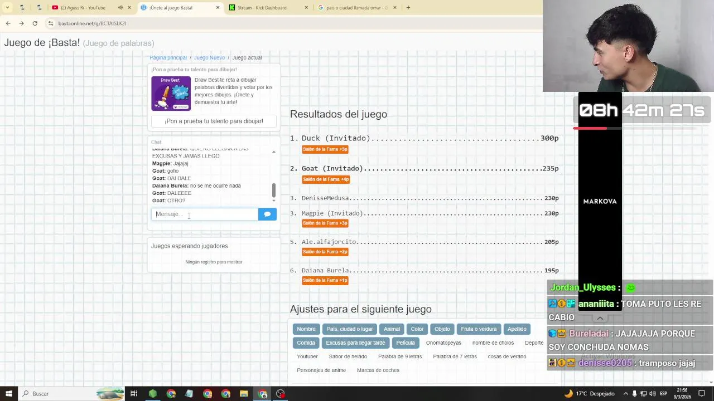Open first pinned browser tab

tap(22, 8)
